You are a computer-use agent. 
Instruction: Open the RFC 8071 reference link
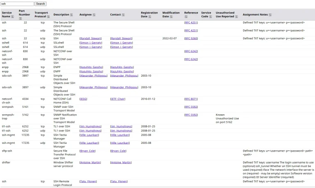[x=191, y=99]
